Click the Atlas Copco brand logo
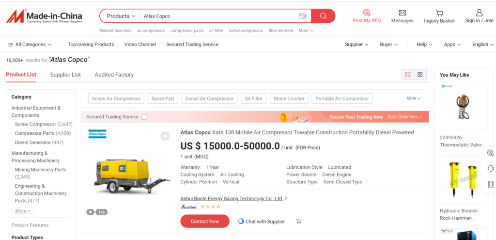The image size is (496, 240). point(97,134)
